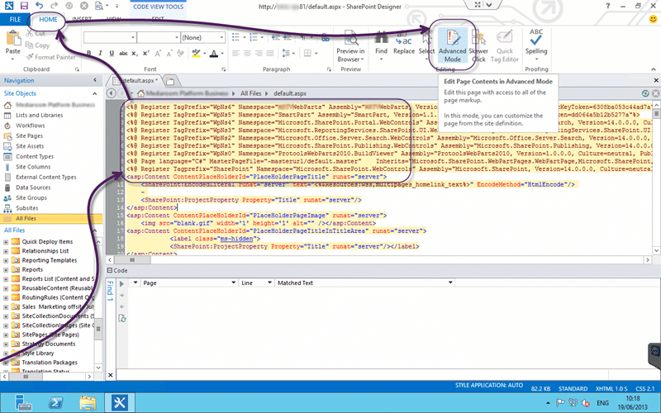This screenshot has width=661, height=413.
Task: Activate Format Painter
Action: pos(50,57)
